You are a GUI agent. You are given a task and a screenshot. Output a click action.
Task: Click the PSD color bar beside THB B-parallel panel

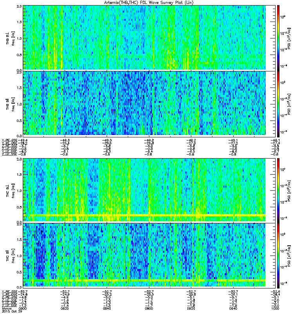pyautogui.click(x=278, y=104)
